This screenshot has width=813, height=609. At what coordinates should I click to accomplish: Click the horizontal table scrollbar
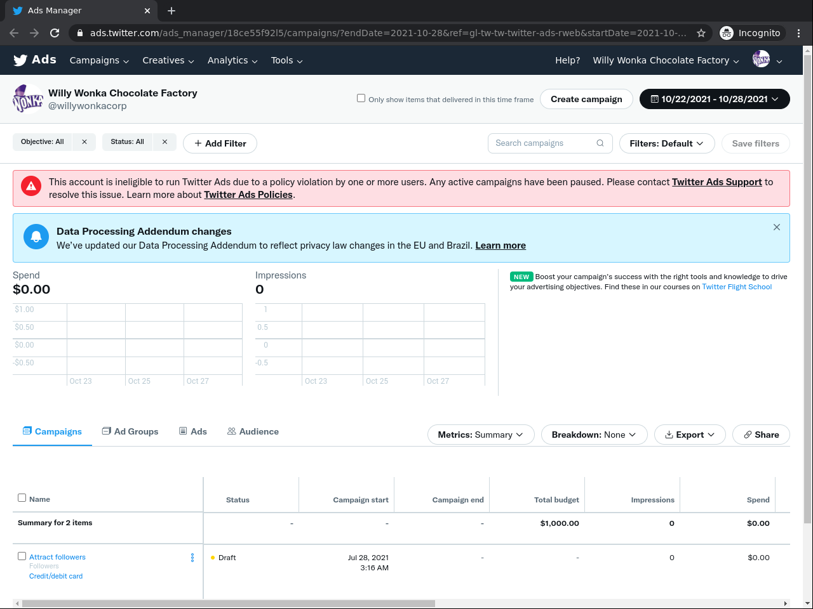click(x=229, y=603)
